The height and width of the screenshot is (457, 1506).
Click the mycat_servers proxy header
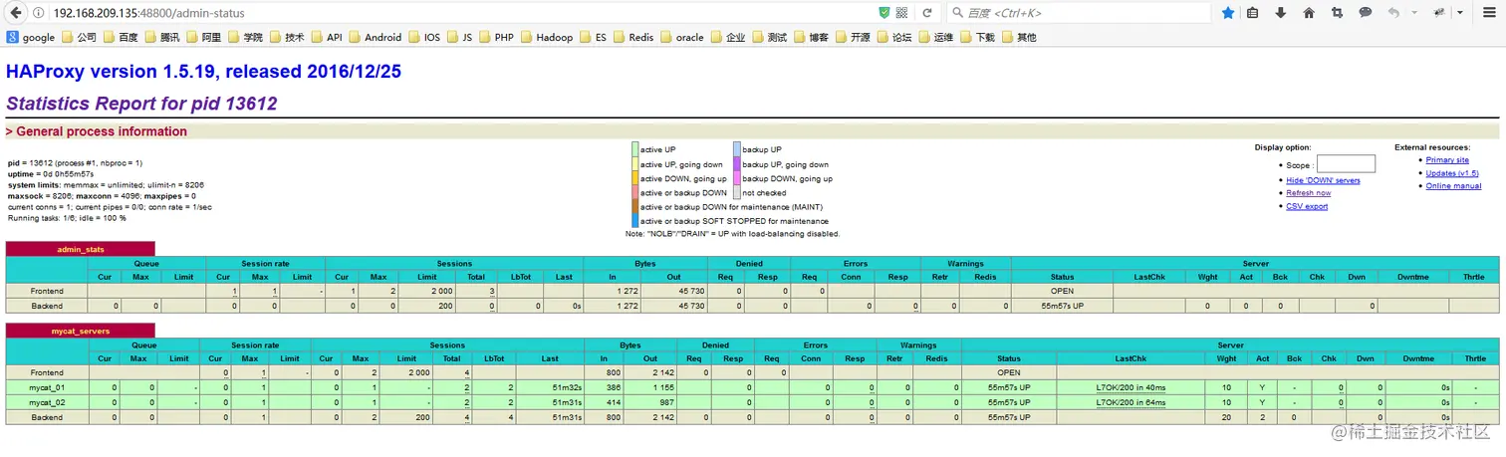[81, 330]
